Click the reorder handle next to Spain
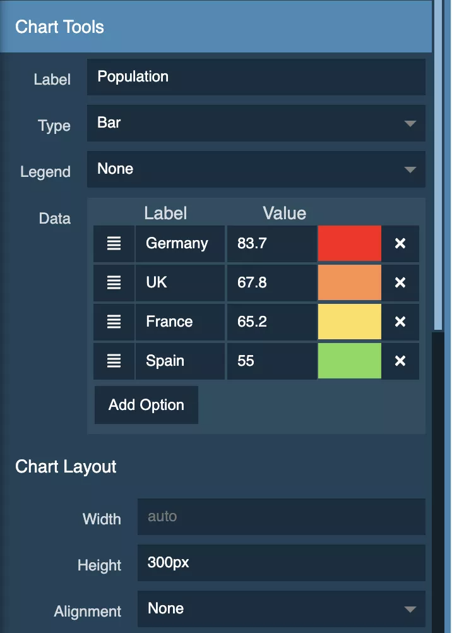This screenshot has height=633, width=452. coord(114,361)
